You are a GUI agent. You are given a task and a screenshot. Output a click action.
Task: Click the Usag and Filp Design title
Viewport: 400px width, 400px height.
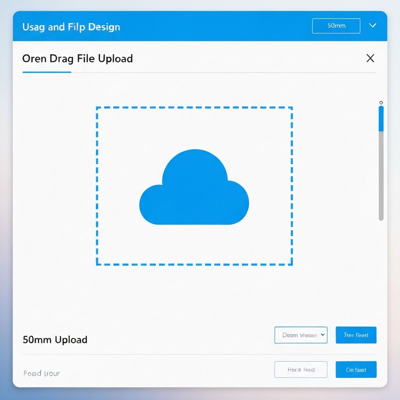coord(71,27)
